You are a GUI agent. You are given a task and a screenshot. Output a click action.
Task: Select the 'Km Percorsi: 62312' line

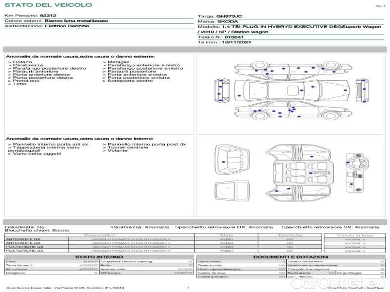pos(31,16)
